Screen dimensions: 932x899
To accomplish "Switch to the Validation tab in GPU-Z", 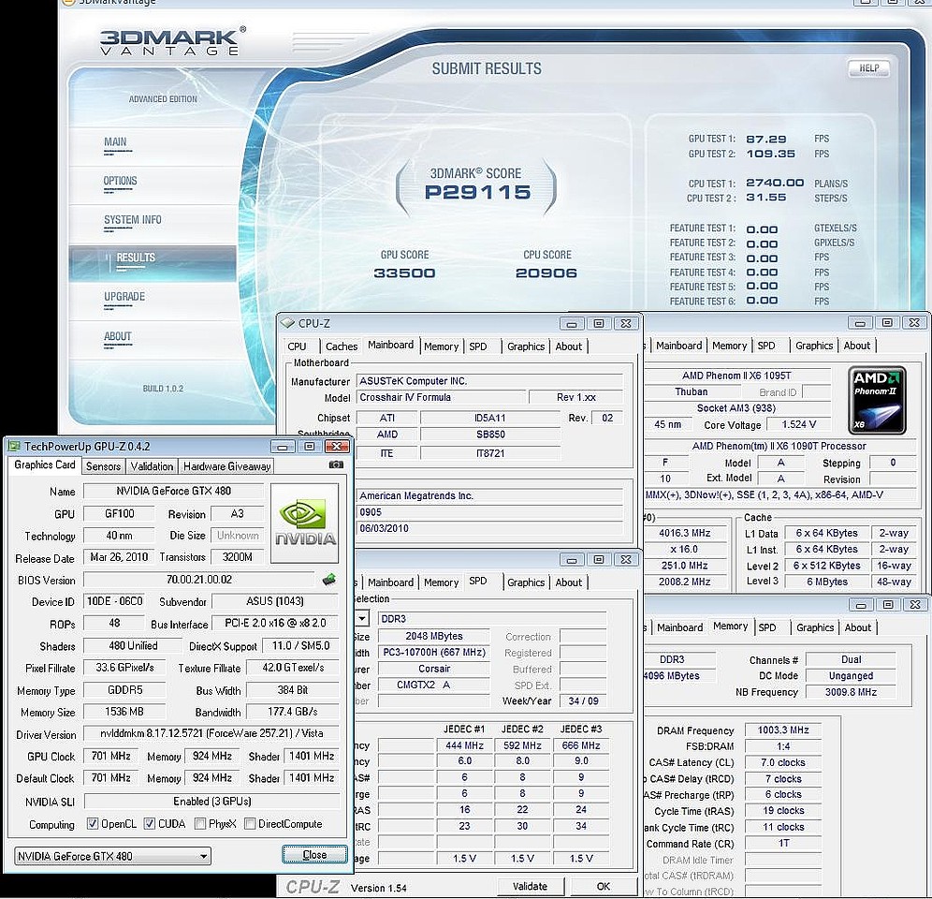I will 153,466.
